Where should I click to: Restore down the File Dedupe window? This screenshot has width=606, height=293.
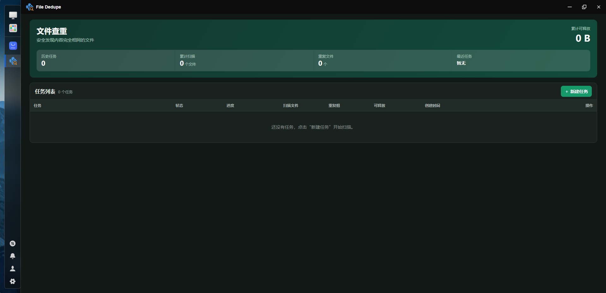click(584, 7)
